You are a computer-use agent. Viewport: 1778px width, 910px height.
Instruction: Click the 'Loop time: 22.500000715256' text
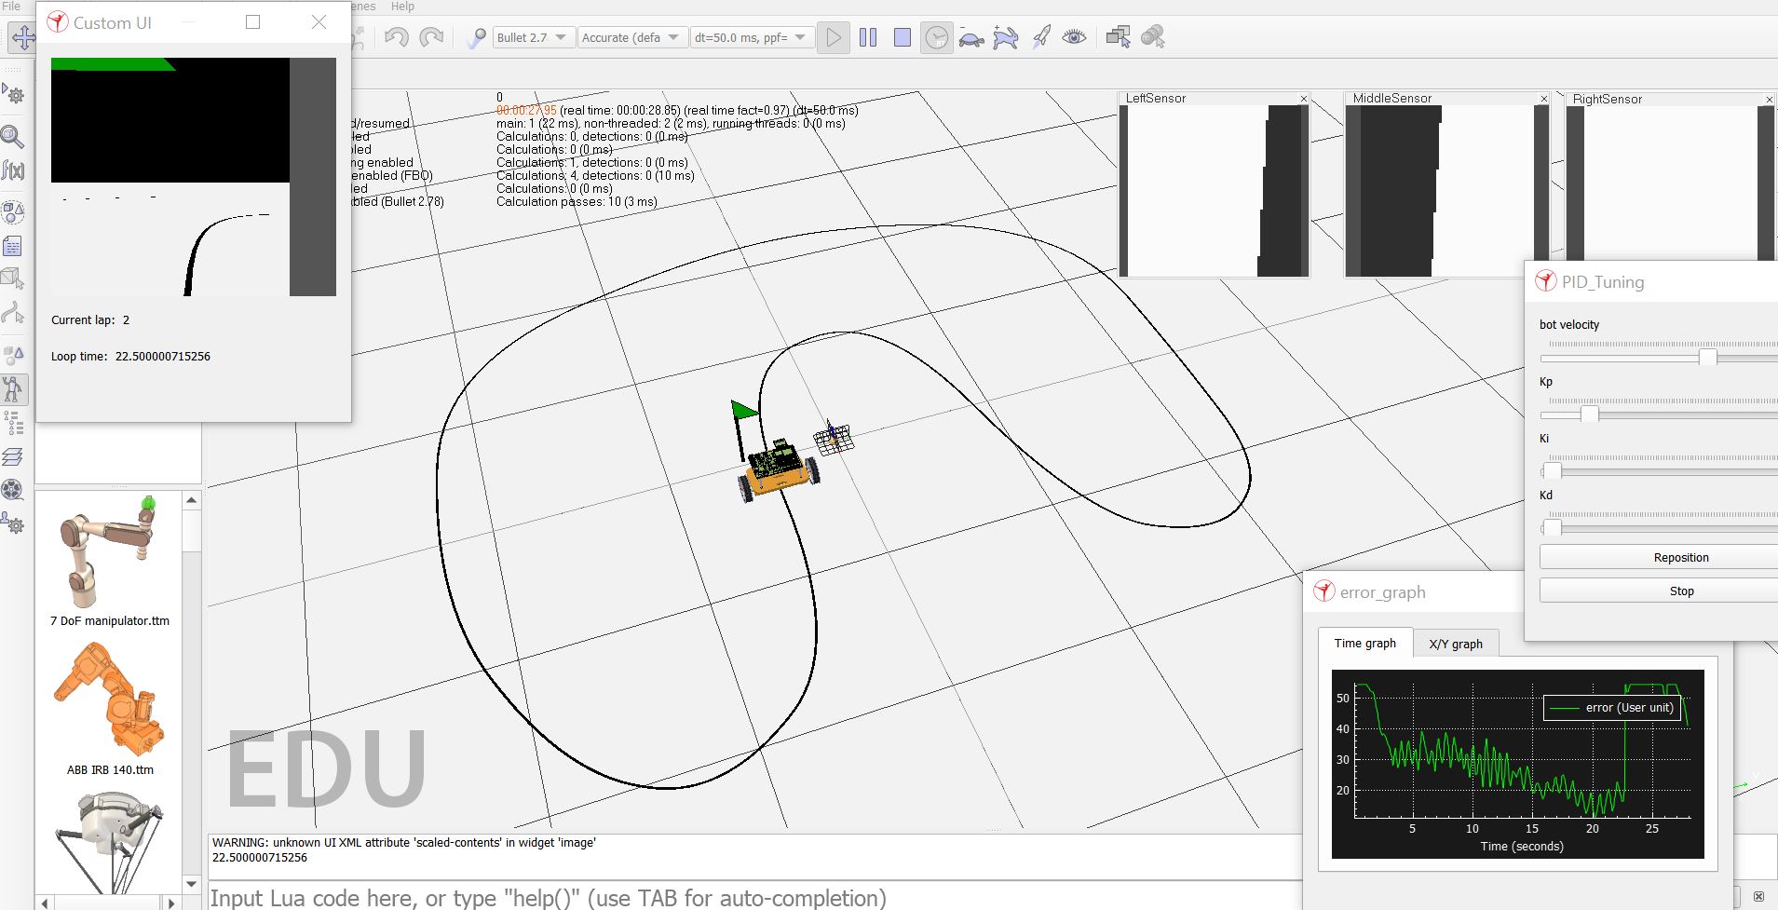[x=130, y=356]
